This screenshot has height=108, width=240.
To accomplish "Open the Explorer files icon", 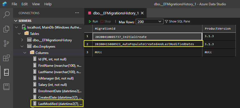I will click(x=6, y=29).
